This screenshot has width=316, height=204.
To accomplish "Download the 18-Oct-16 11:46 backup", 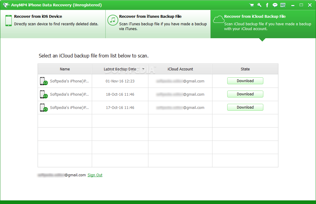I will 245,94.
